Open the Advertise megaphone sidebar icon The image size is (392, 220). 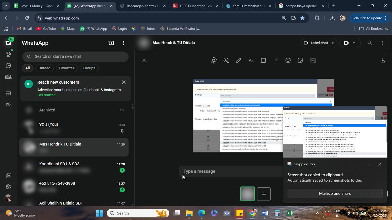pyautogui.click(x=8, y=104)
